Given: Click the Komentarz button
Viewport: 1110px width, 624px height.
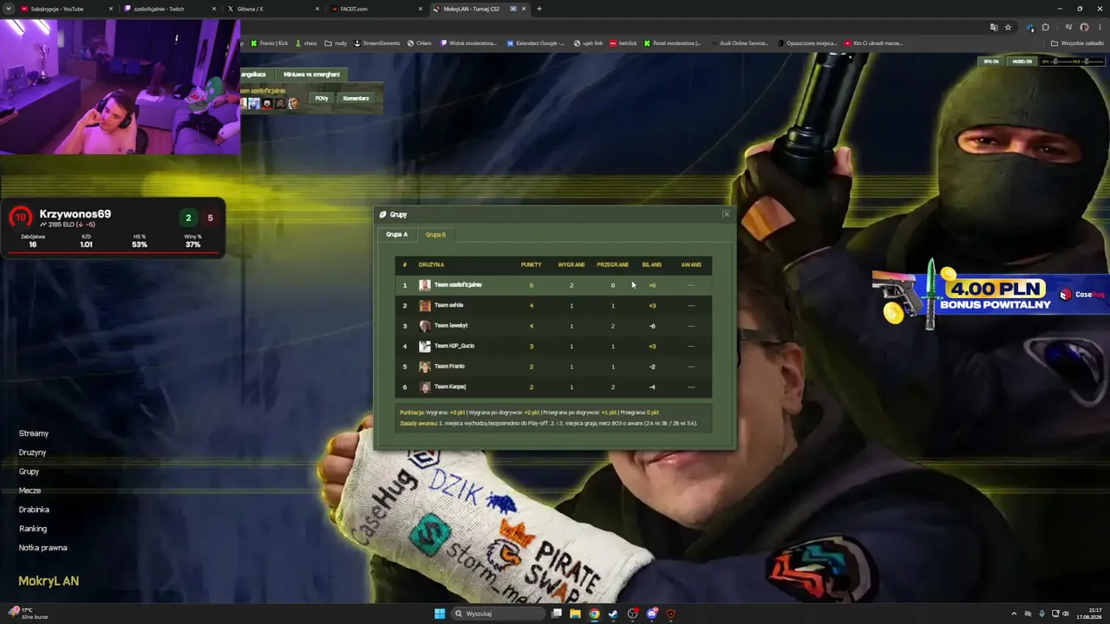Looking at the screenshot, I should pyautogui.click(x=356, y=99).
